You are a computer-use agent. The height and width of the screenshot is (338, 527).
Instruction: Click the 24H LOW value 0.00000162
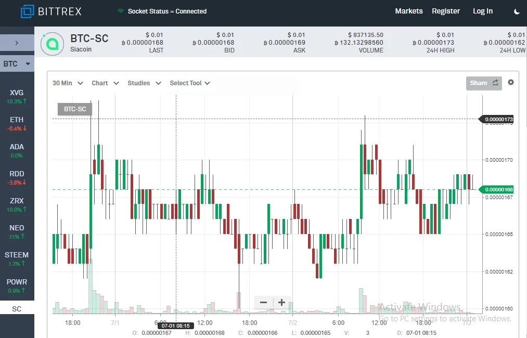[504, 43]
